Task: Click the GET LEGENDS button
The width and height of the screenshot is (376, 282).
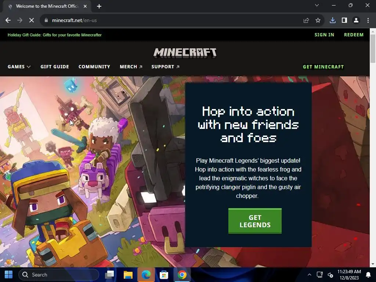Action: (x=255, y=221)
